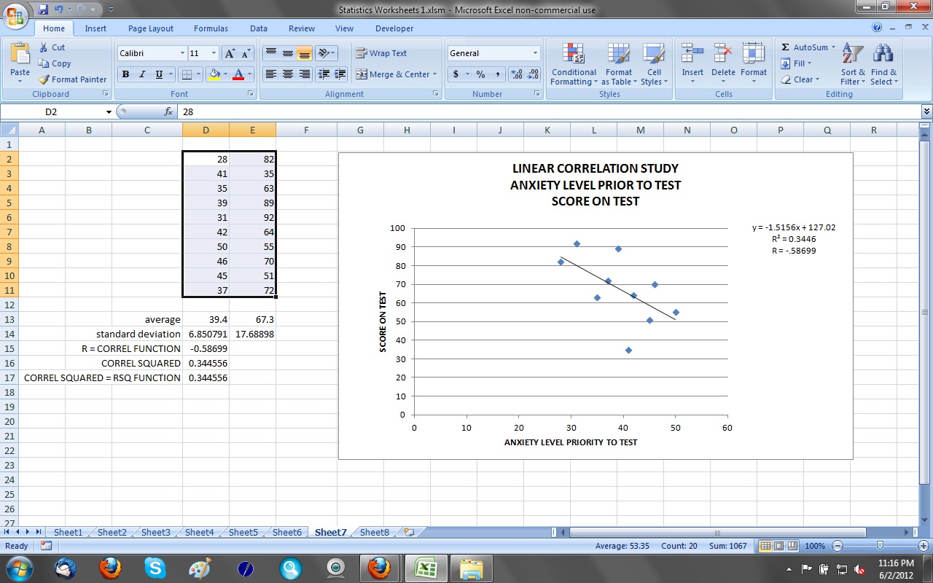Switch to Sheet8 tab

click(x=375, y=532)
